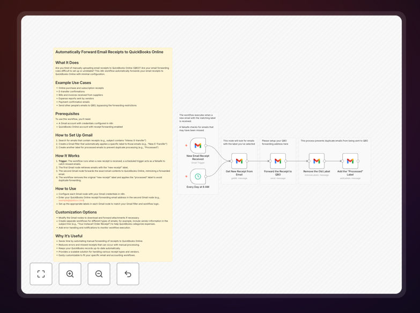Open the example@qbdocs.com email link

coord(71,201)
